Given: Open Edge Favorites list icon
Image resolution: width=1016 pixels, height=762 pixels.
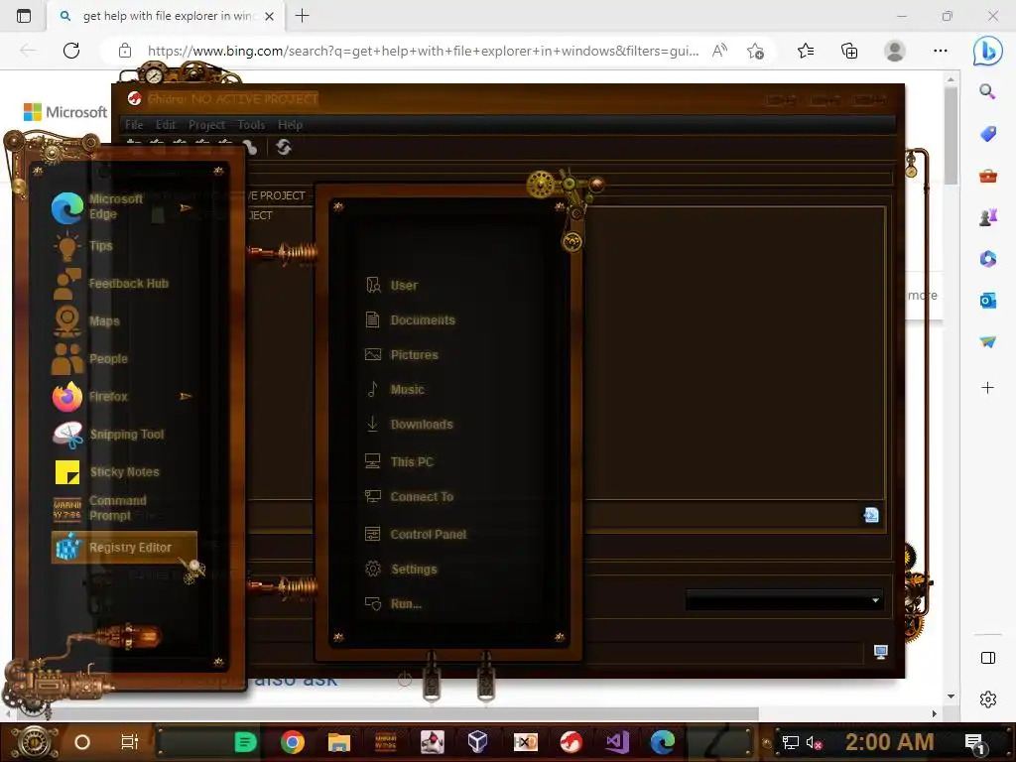Looking at the screenshot, I should (806, 51).
